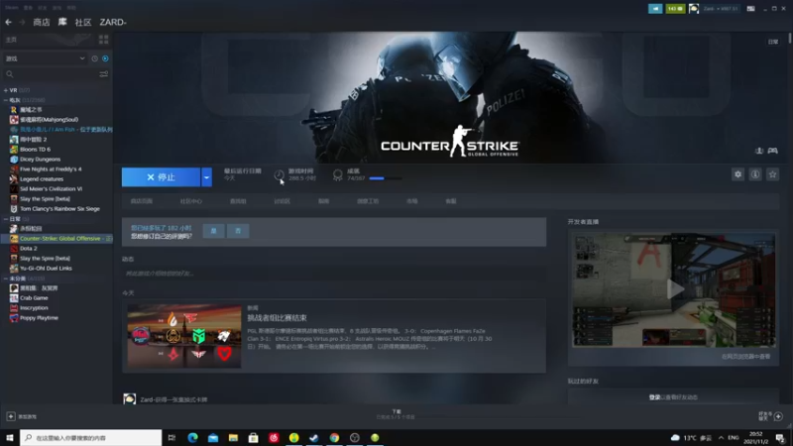Image resolution: width=793 pixels, height=446 pixels.
Task: Click the Windows Start button
Action: pyautogui.click(x=10, y=437)
